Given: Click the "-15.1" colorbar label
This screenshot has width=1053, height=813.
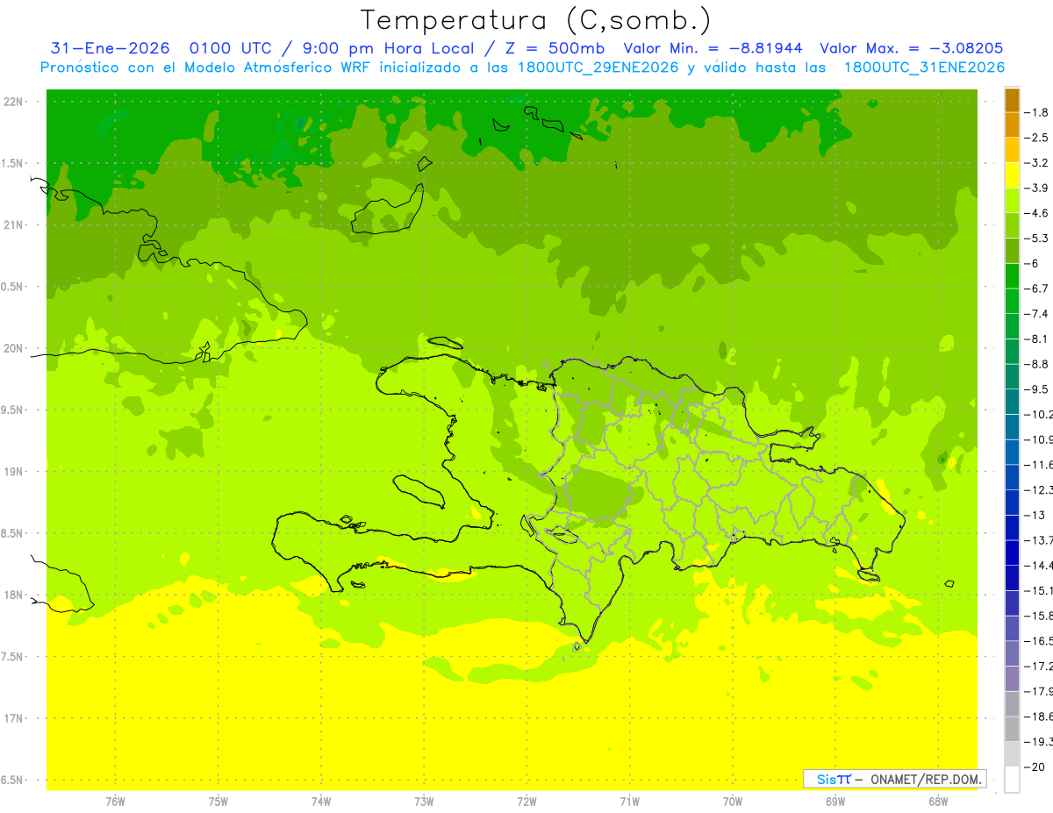Looking at the screenshot, I should click(1039, 590).
